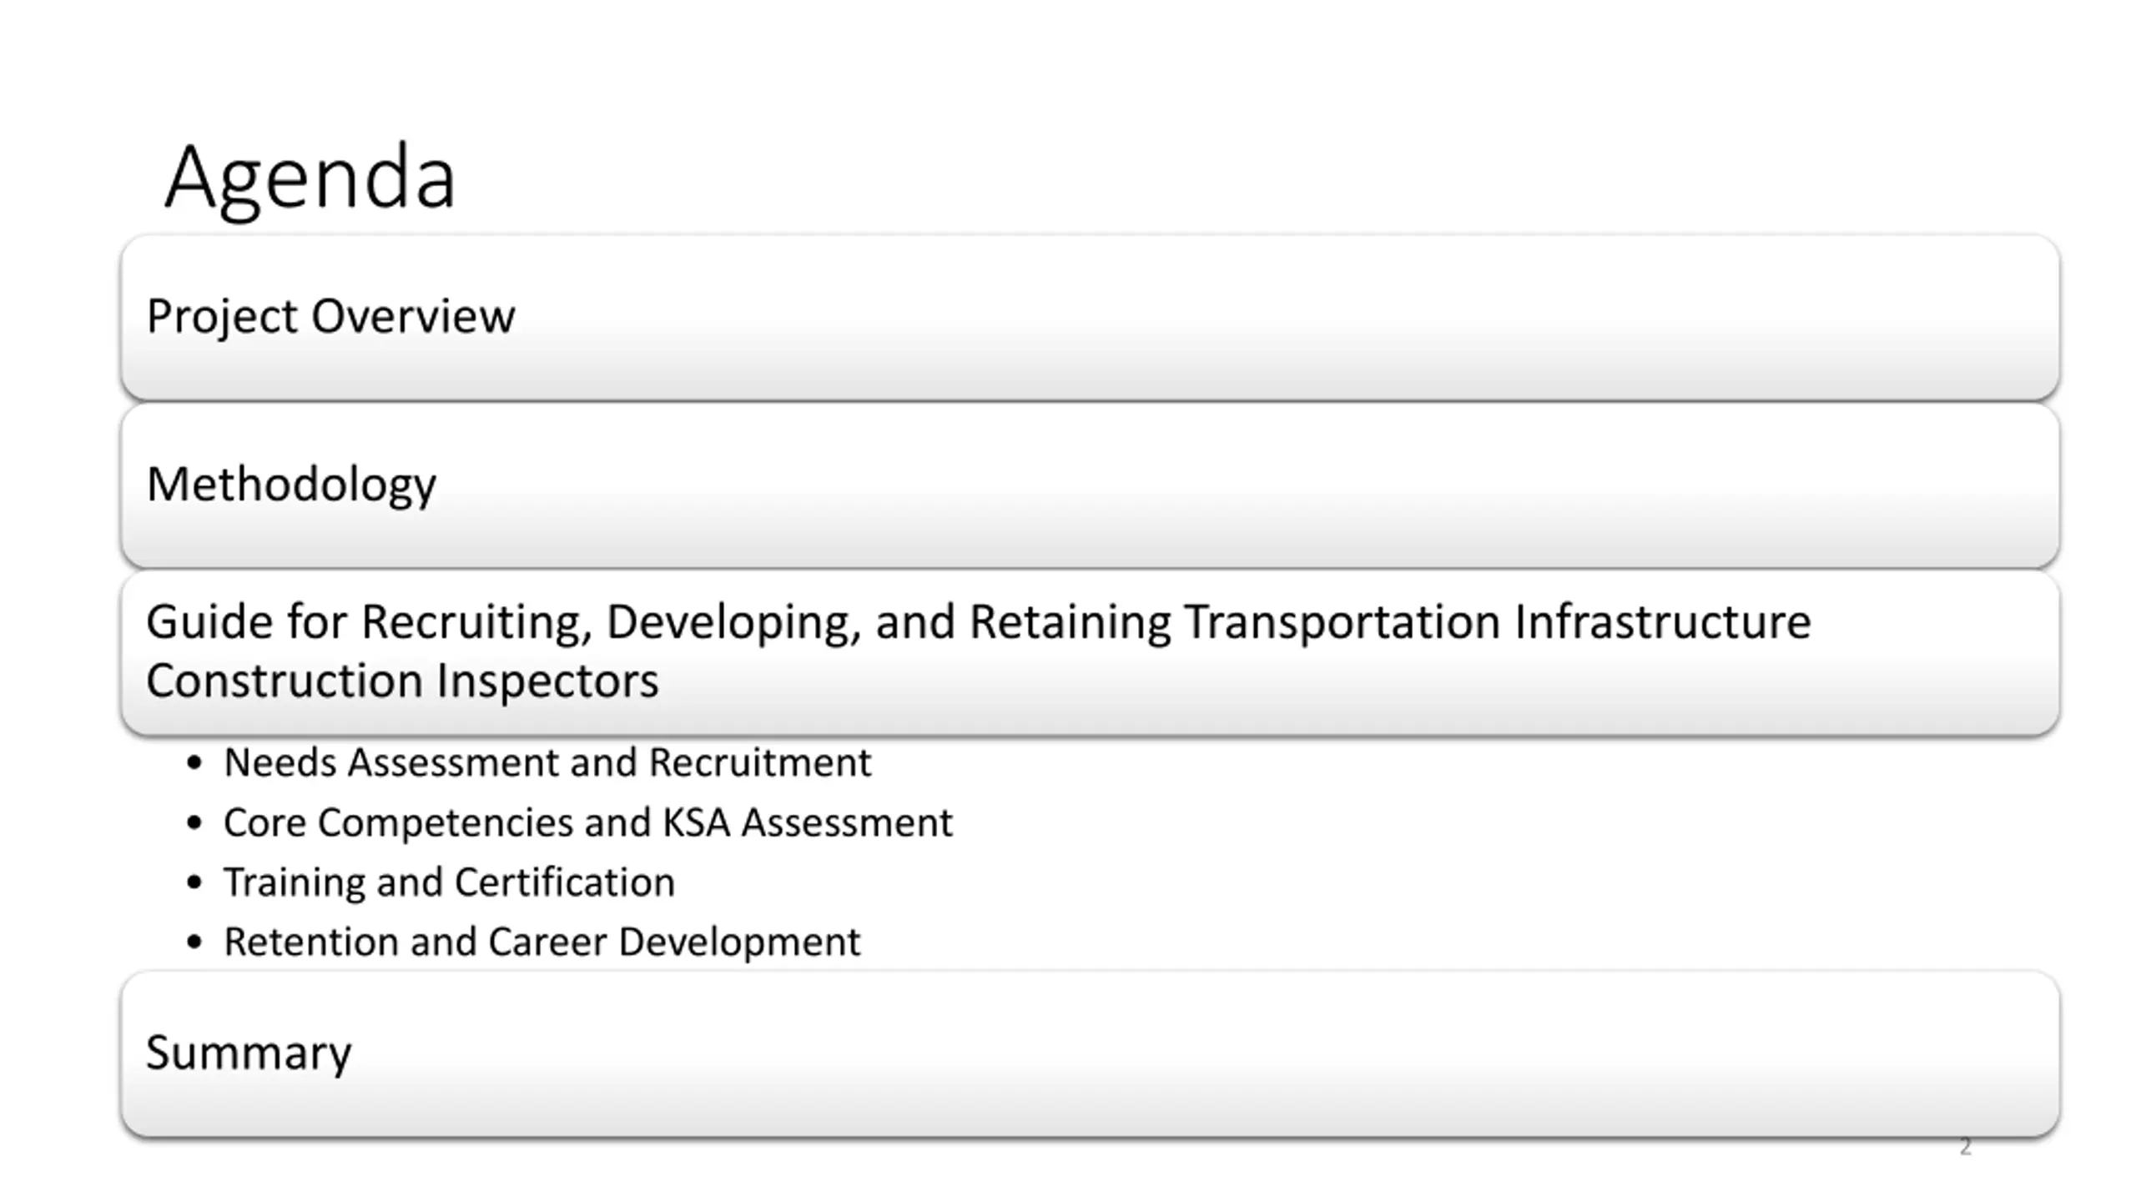
Task: Click the Guide for Recruiting agenda box
Action: (1090, 653)
